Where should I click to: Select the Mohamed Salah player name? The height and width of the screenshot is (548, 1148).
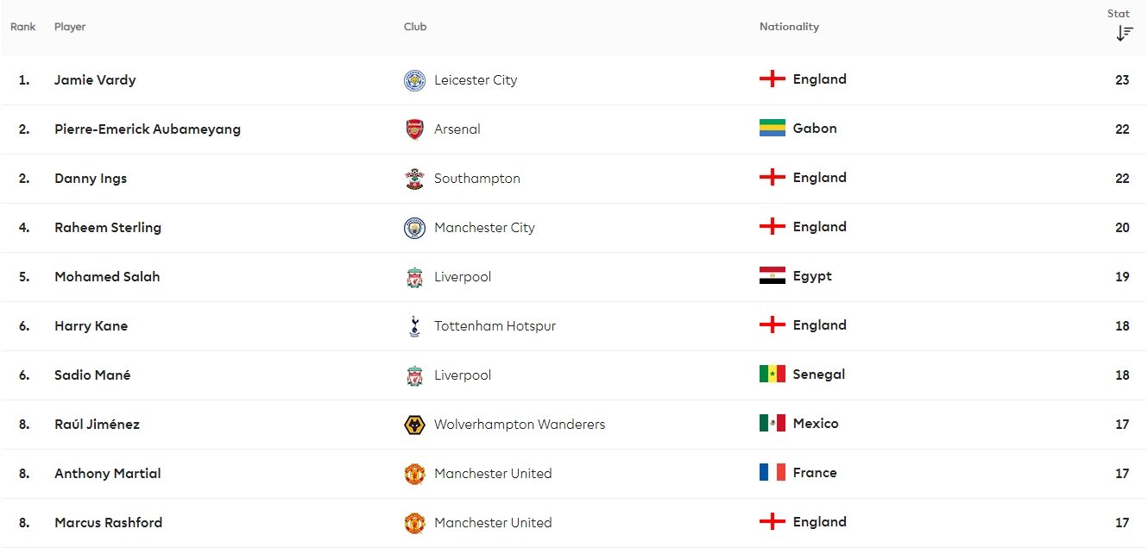[x=107, y=277]
